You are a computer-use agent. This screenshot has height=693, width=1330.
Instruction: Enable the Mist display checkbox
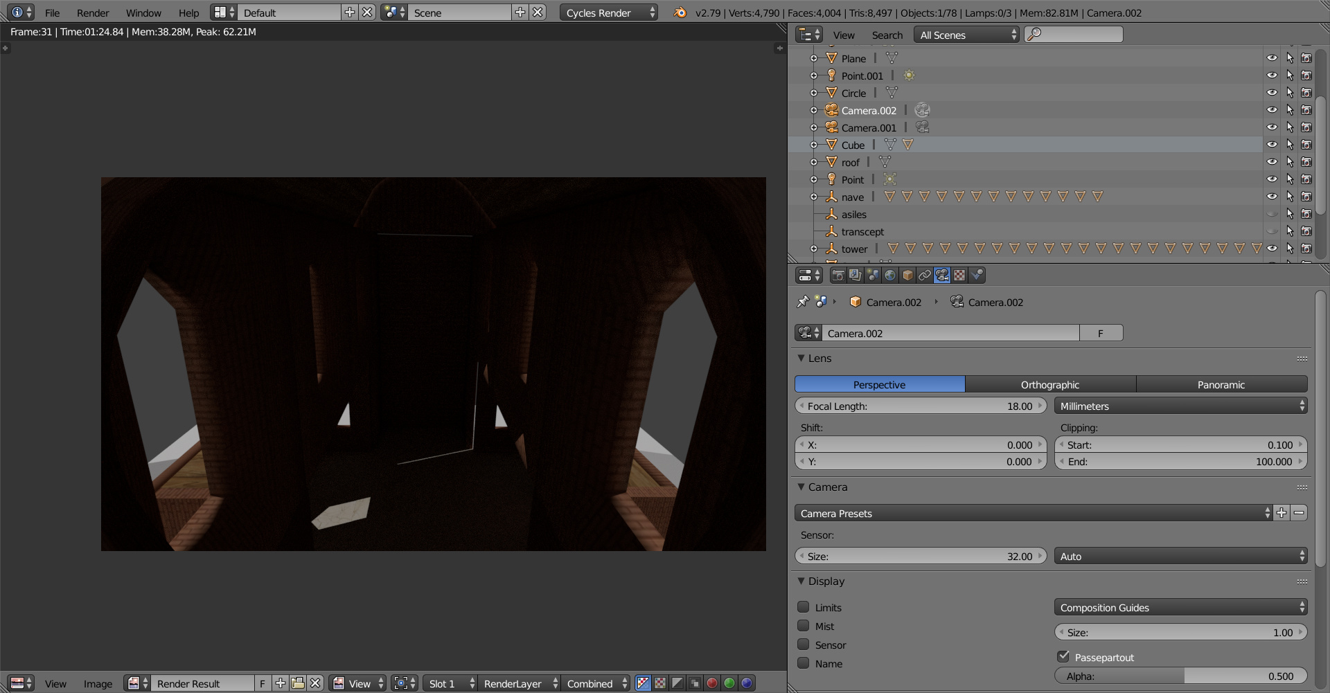pos(804,625)
